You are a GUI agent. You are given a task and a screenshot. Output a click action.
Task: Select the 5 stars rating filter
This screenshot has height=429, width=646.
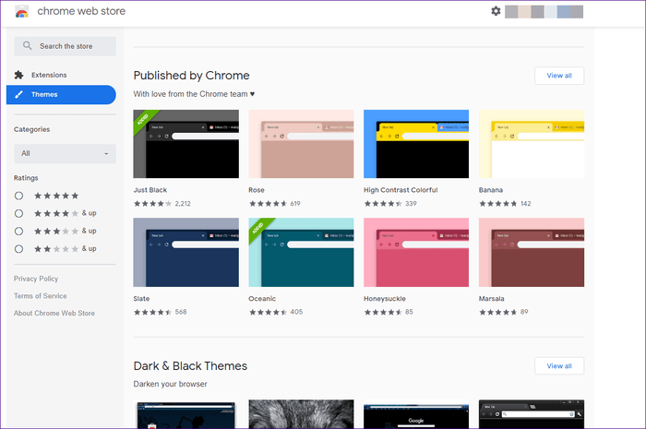(x=18, y=196)
